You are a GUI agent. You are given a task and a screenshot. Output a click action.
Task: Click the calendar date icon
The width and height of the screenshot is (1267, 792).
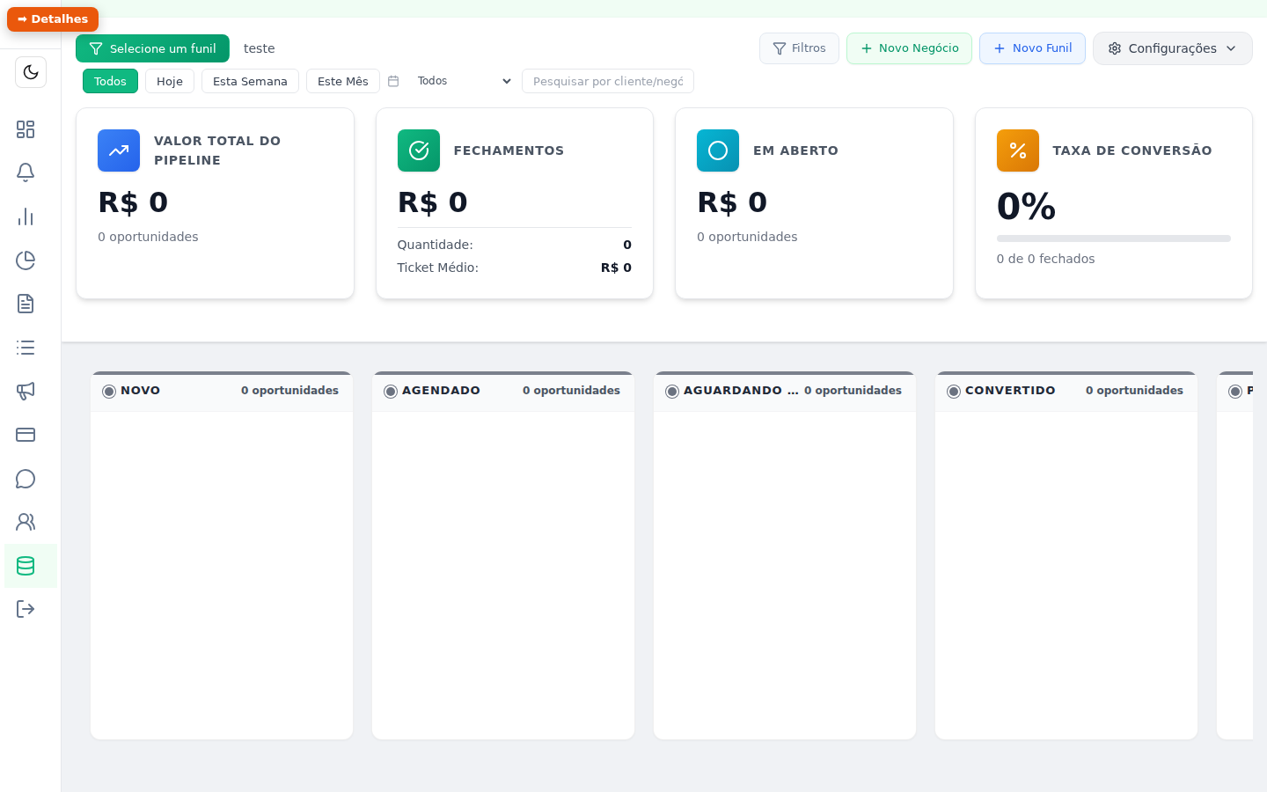point(393,81)
